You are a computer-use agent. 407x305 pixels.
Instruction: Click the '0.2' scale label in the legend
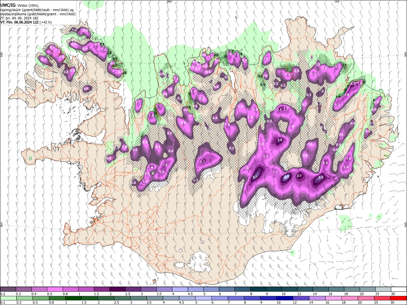pyautogui.click(x=3, y=294)
